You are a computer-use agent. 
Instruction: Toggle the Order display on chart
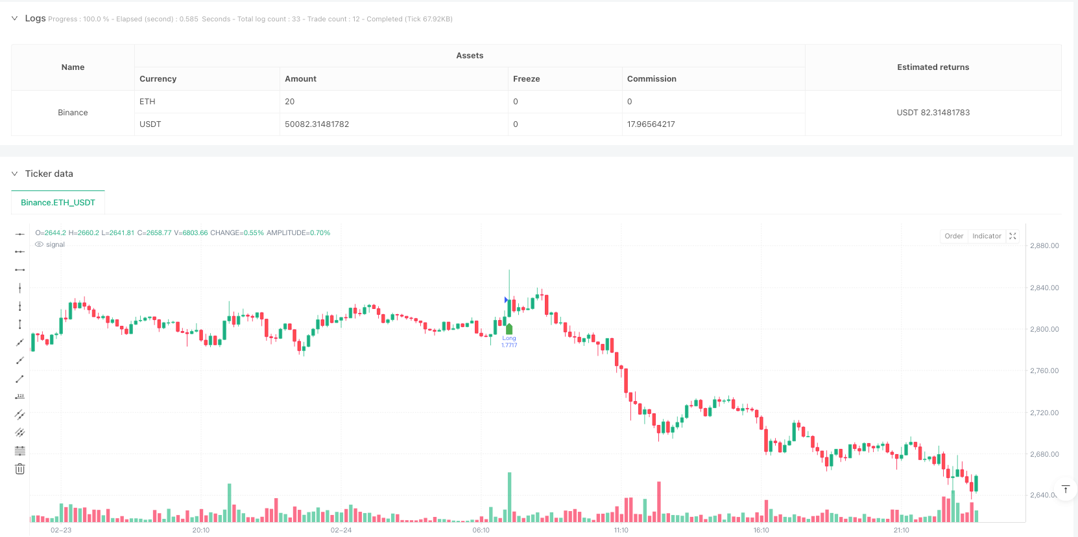coord(953,236)
